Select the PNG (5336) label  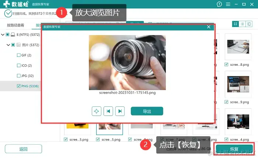click(x=30, y=86)
